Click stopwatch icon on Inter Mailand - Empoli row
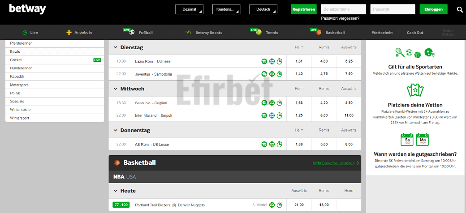Viewport: 466px width, 213px height. point(280,115)
